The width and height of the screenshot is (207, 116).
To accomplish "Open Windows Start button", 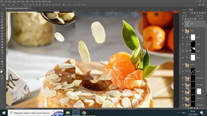I will [x=4, y=113].
